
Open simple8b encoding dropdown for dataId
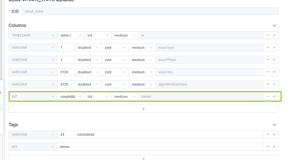tap(71, 97)
